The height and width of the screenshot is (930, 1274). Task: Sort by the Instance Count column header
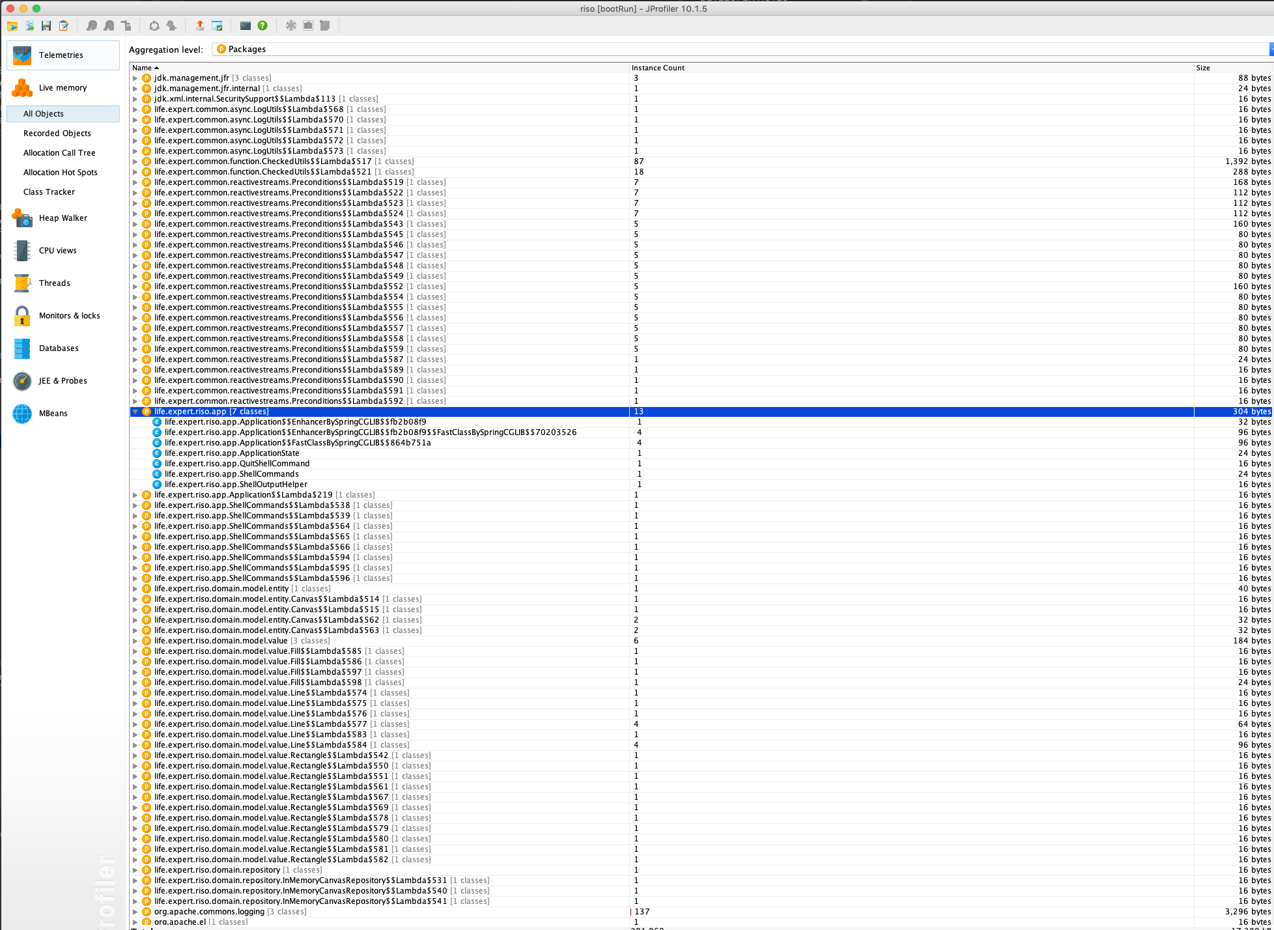click(x=911, y=68)
